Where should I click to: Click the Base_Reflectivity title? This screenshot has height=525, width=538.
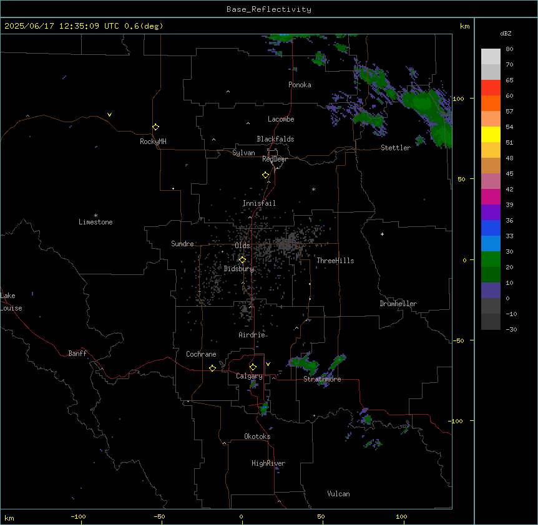(269, 9)
